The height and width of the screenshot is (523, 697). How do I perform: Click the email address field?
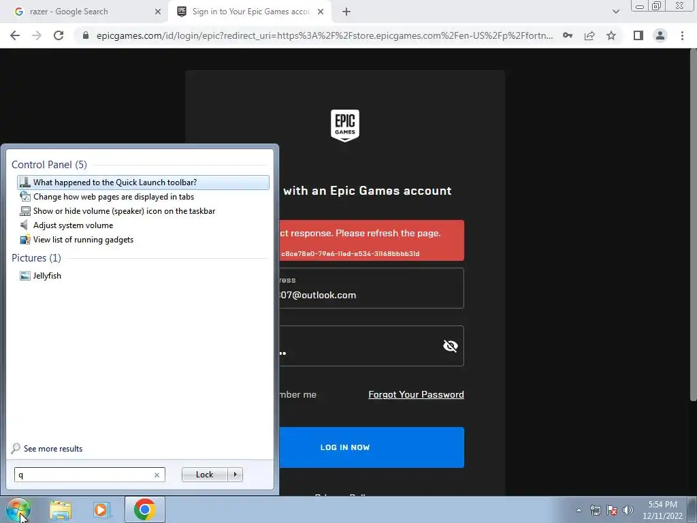372,288
